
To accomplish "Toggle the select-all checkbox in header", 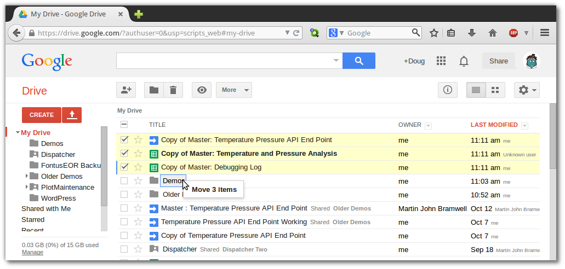I will (x=124, y=125).
